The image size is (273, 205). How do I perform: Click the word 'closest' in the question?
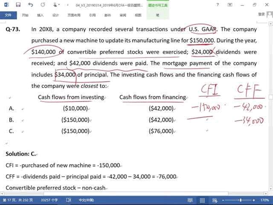pyautogui.click(x=89, y=86)
